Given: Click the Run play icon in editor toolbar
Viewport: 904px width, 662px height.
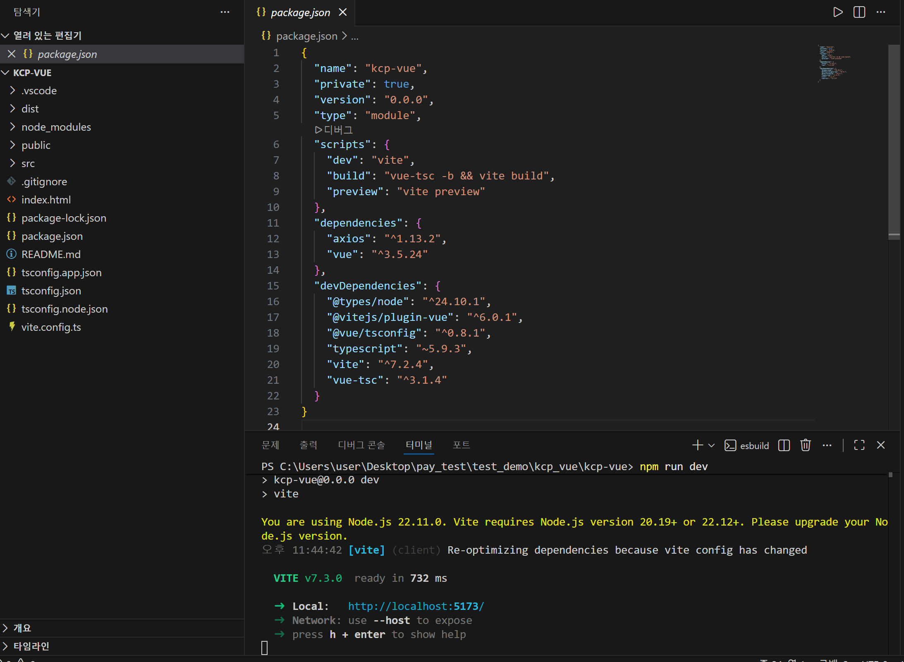Looking at the screenshot, I should (838, 12).
